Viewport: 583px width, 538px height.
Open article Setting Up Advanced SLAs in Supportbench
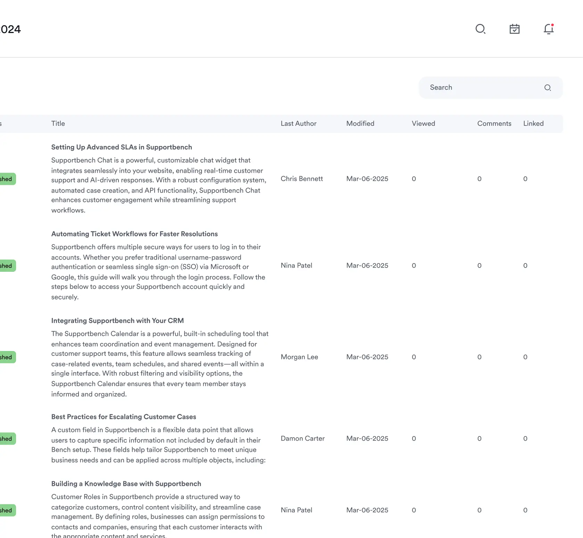click(x=121, y=147)
